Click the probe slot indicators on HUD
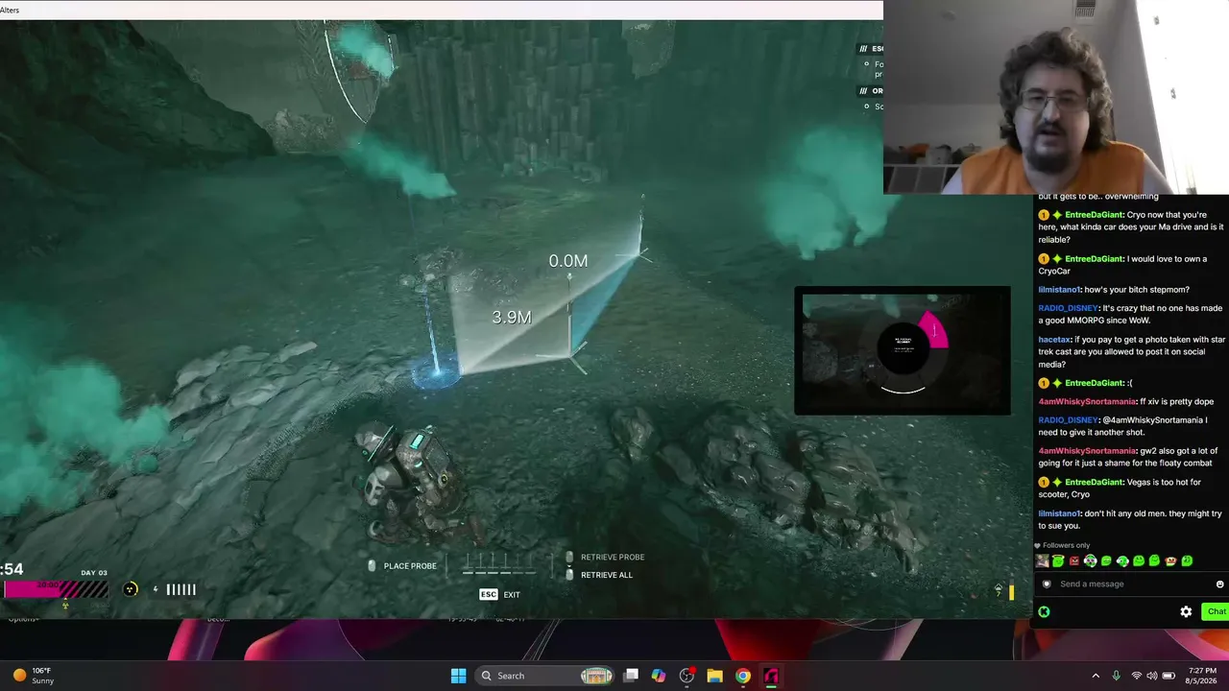This screenshot has width=1229, height=691. 499,563
